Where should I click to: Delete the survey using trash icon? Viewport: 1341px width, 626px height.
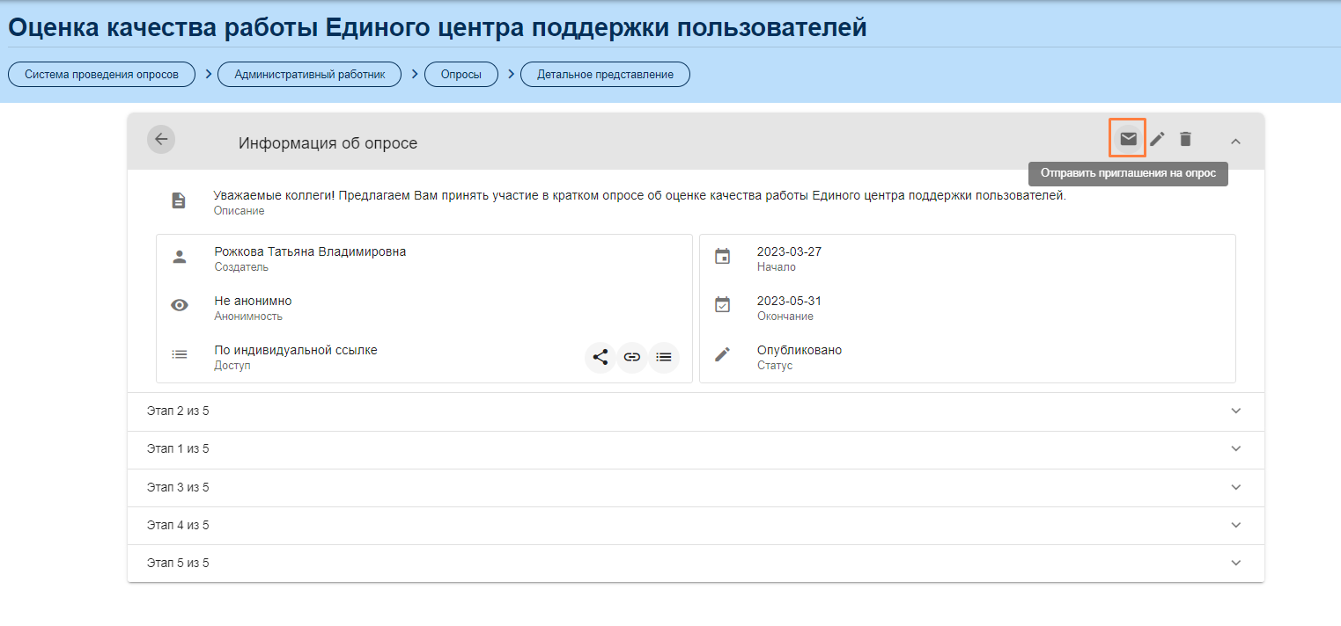(1186, 139)
